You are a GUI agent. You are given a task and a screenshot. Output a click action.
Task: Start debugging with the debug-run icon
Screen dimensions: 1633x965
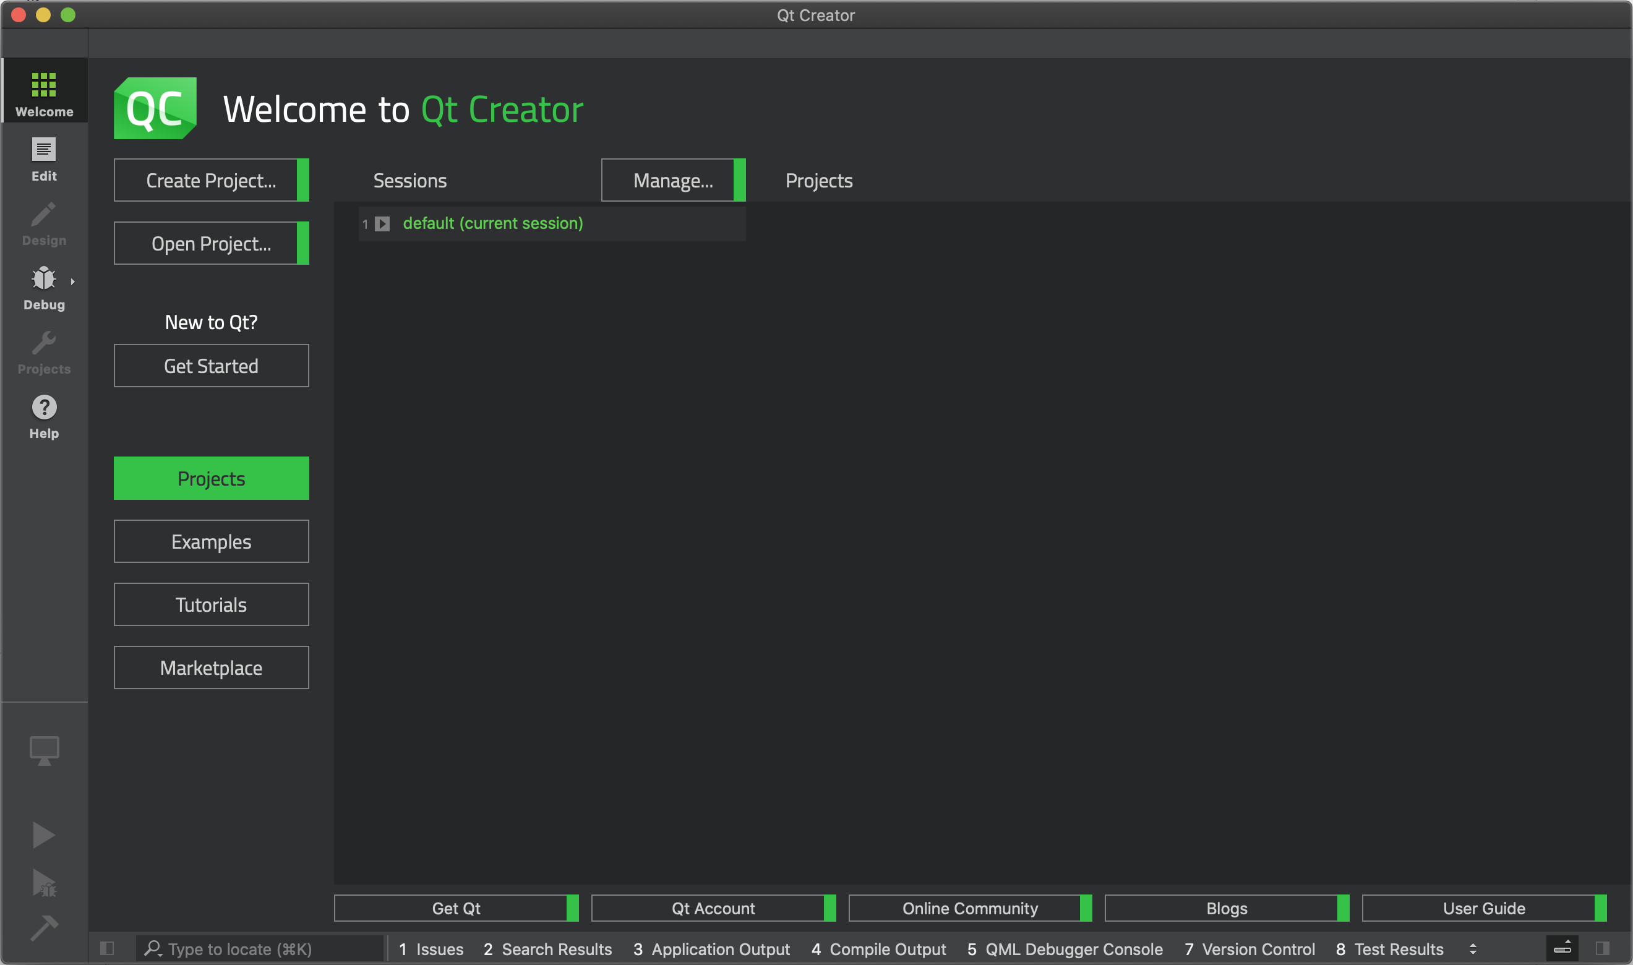[44, 883]
